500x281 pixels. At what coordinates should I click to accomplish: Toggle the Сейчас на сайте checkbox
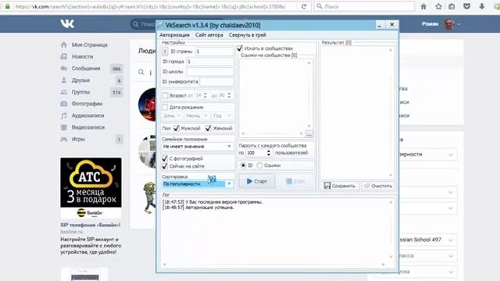pos(165,166)
